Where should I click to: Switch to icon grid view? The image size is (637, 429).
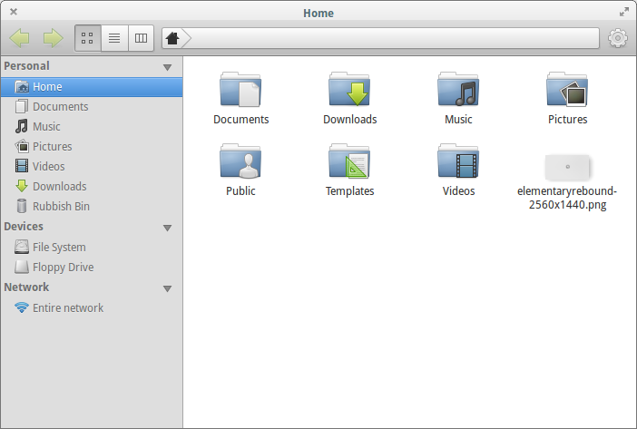88,38
